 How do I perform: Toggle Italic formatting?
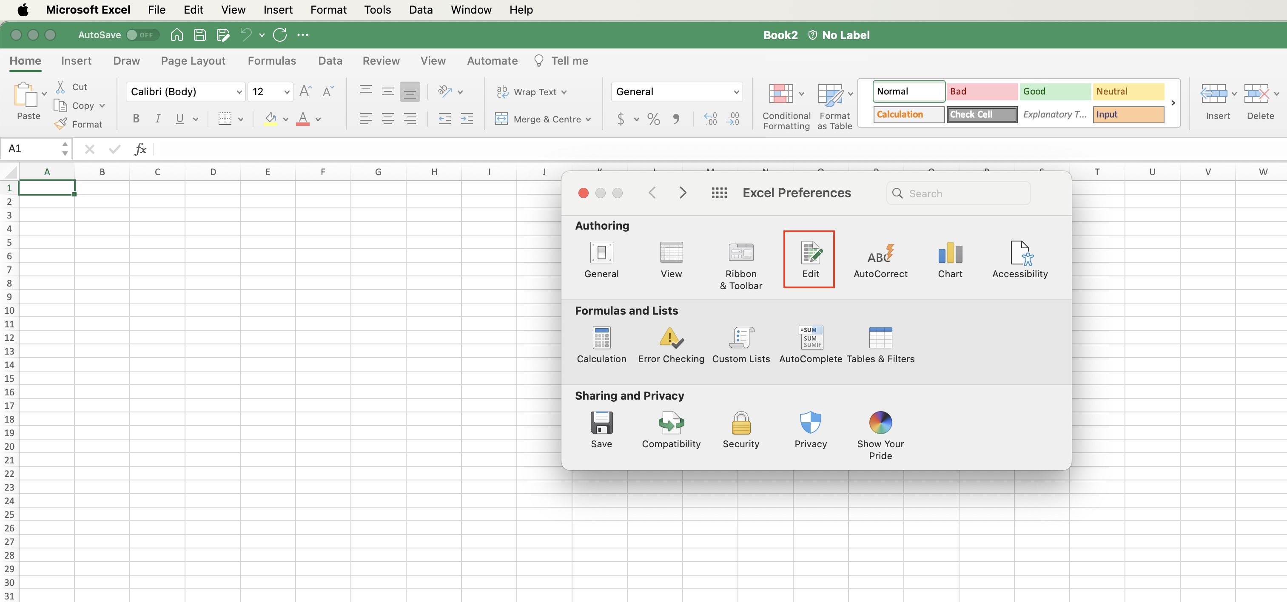pos(158,118)
